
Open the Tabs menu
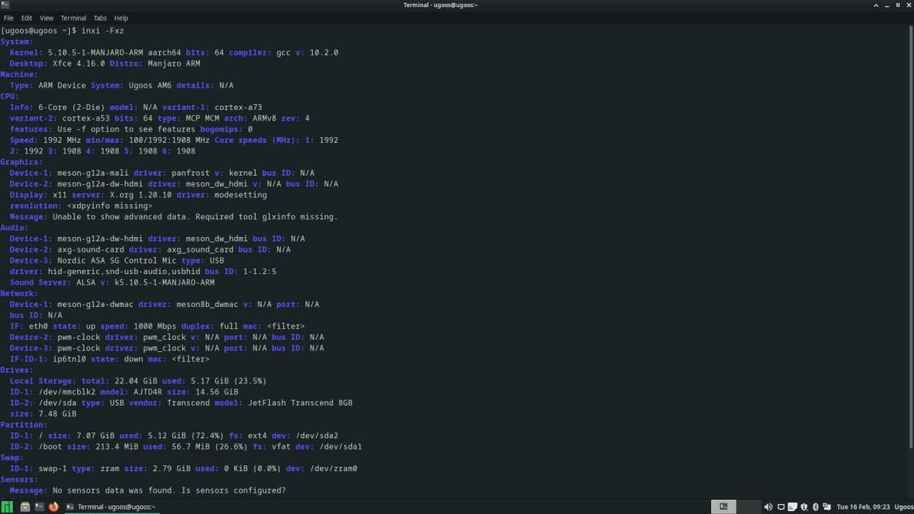(x=100, y=18)
